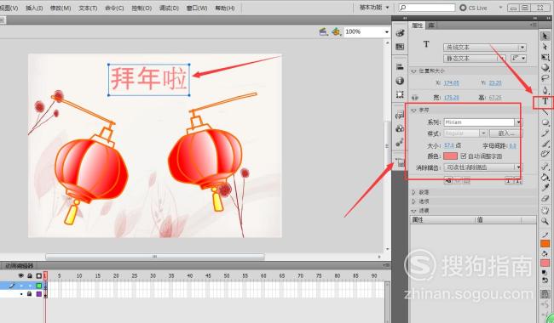Toggle width and height lock link
This screenshot has width=554, height=323.
click(414, 98)
